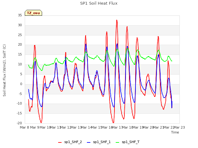Click the y-axis title Soil Heat Flux (W/m2), SoilT (C)
The image size is (198, 148).
pos(4,70)
